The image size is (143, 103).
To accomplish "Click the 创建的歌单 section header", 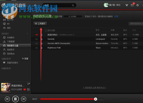I will pyautogui.click(x=6, y=59).
